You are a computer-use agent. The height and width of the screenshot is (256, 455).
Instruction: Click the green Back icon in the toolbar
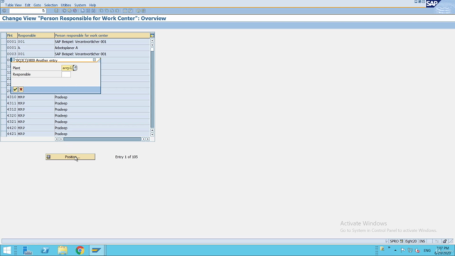(65, 11)
